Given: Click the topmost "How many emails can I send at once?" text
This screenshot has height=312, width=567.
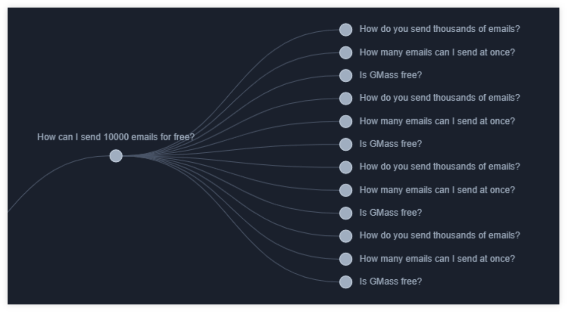Looking at the screenshot, I should tap(437, 52).
